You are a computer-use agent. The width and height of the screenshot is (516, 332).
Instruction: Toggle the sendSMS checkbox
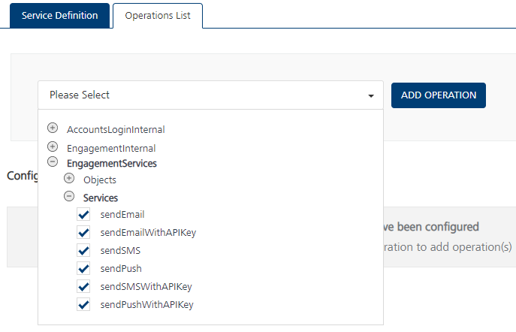click(x=84, y=251)
